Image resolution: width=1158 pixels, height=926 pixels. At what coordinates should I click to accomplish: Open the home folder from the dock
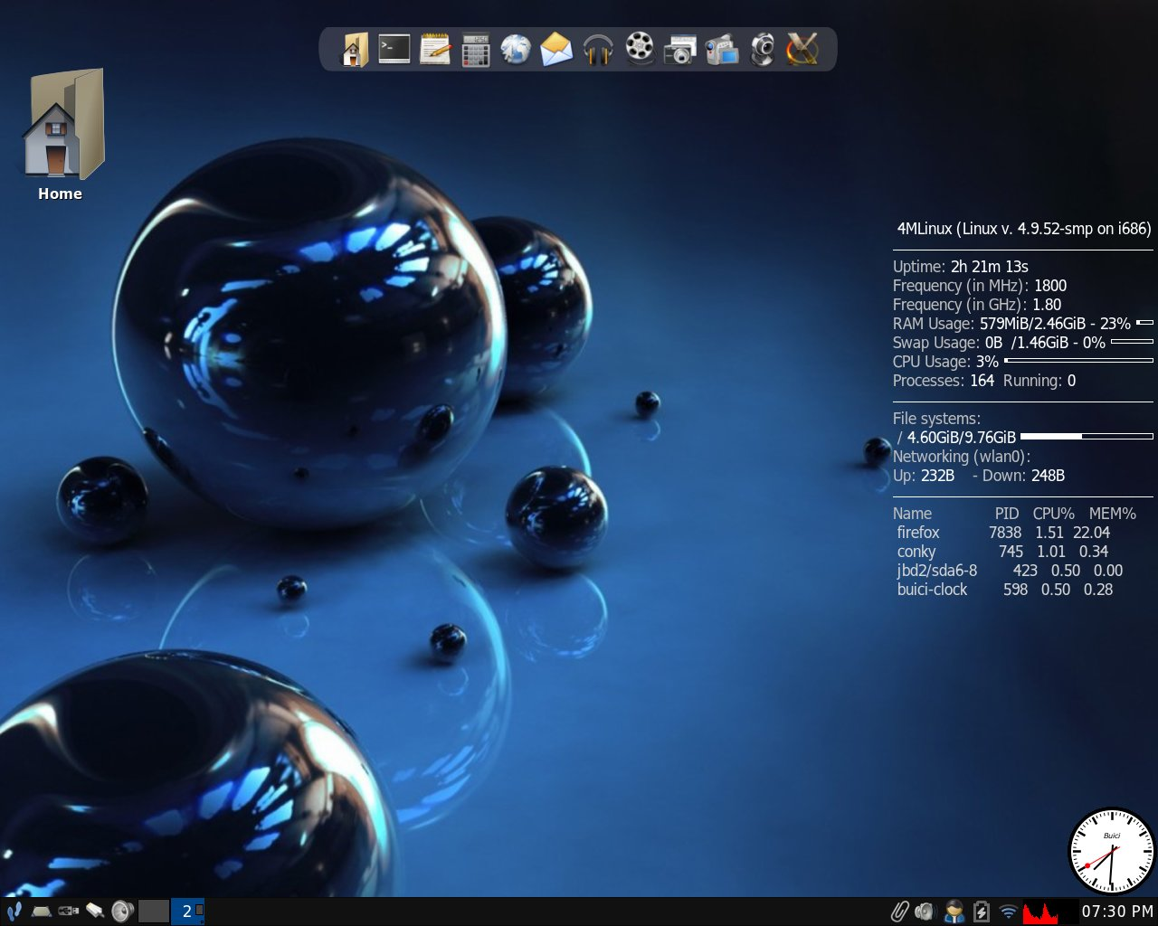click(355, 49)
